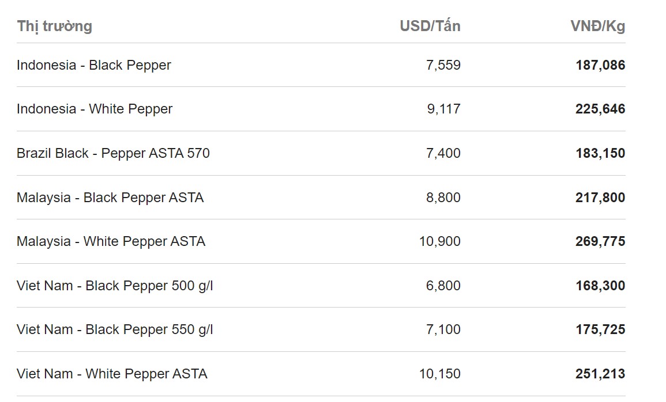Select the 9,117 USD/Tấn value
Screen dimensions: 666x402
(443, 109)
